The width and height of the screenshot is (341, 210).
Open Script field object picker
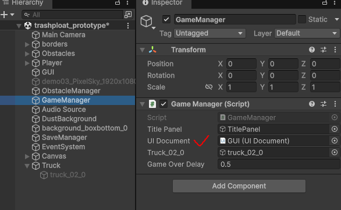(335, 117)
